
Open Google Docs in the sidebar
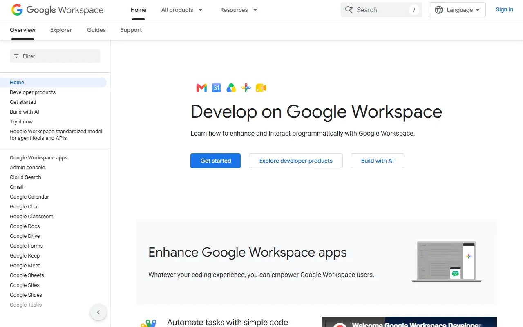click(x=25, y=226)
